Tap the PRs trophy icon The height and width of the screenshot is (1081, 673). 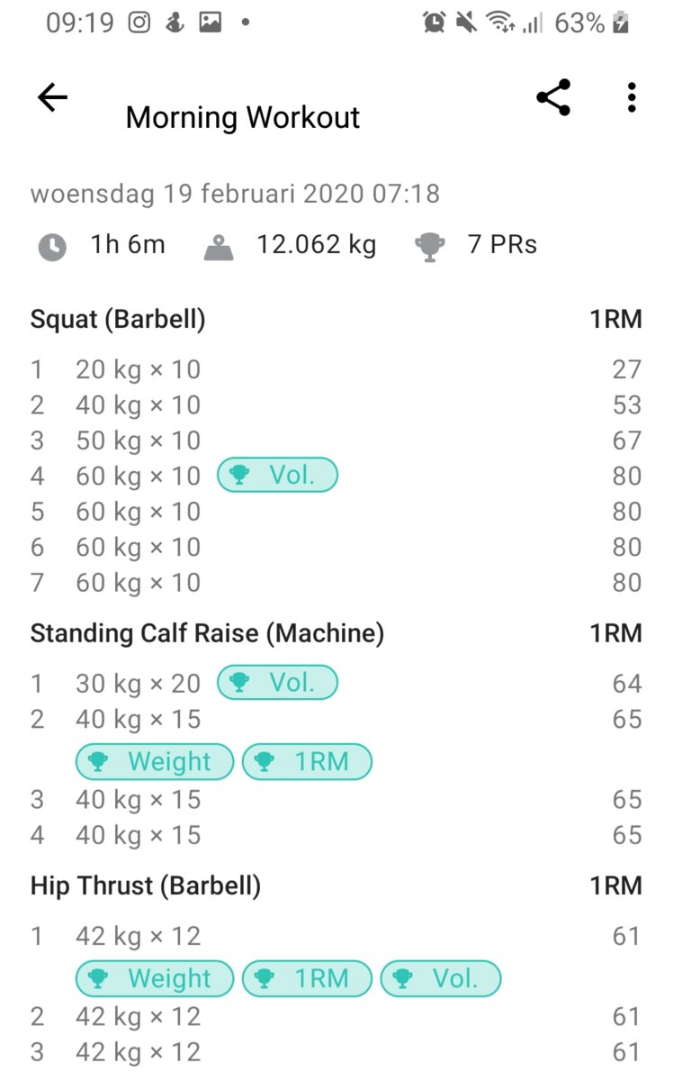pyautogui.click(x=430, y=247)
